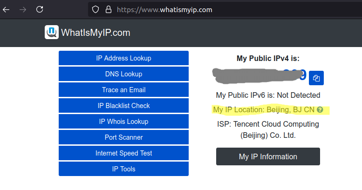The image size is (362, 190).
Task: Open the DNS Lookup tool
Action: click(x=123, y=74)
